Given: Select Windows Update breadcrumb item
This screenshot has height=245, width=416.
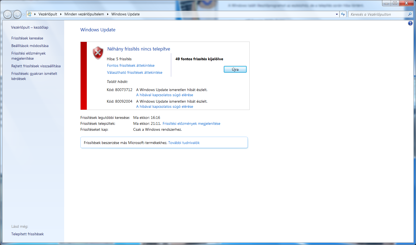Looking at the screenshot, I should pyautogui.click(x=125, y=14).
